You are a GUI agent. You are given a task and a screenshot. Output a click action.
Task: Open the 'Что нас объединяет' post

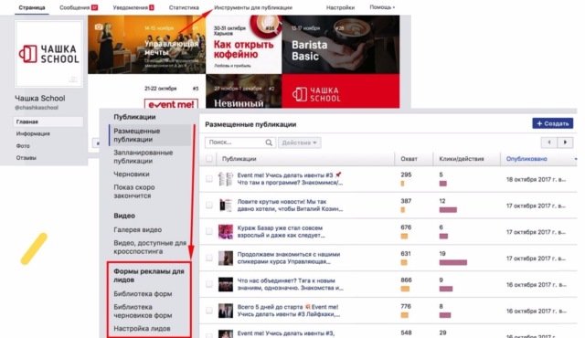[x=291, y=284]
